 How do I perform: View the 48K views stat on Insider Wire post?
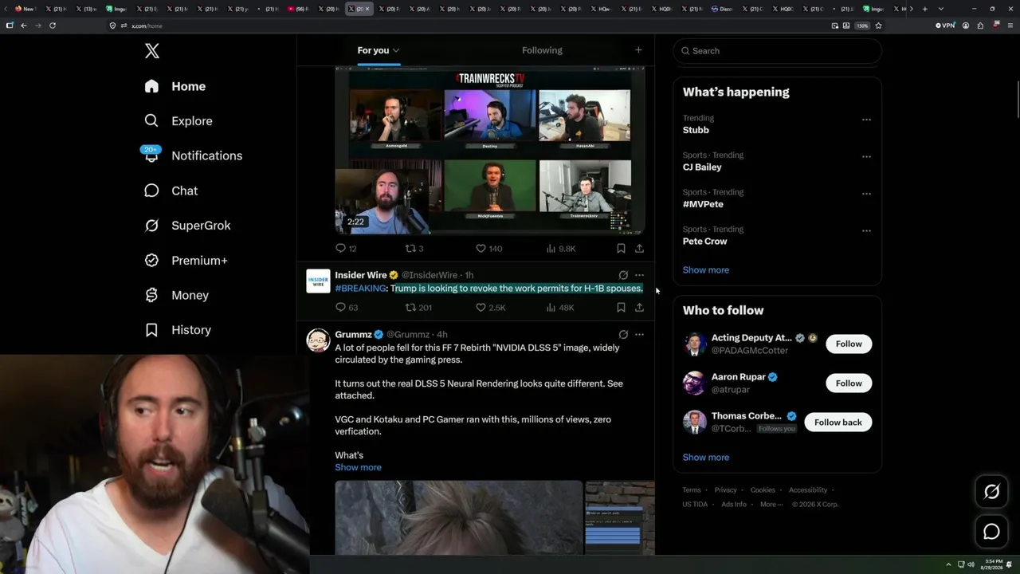pyautogui.click(x=560, y=307)
